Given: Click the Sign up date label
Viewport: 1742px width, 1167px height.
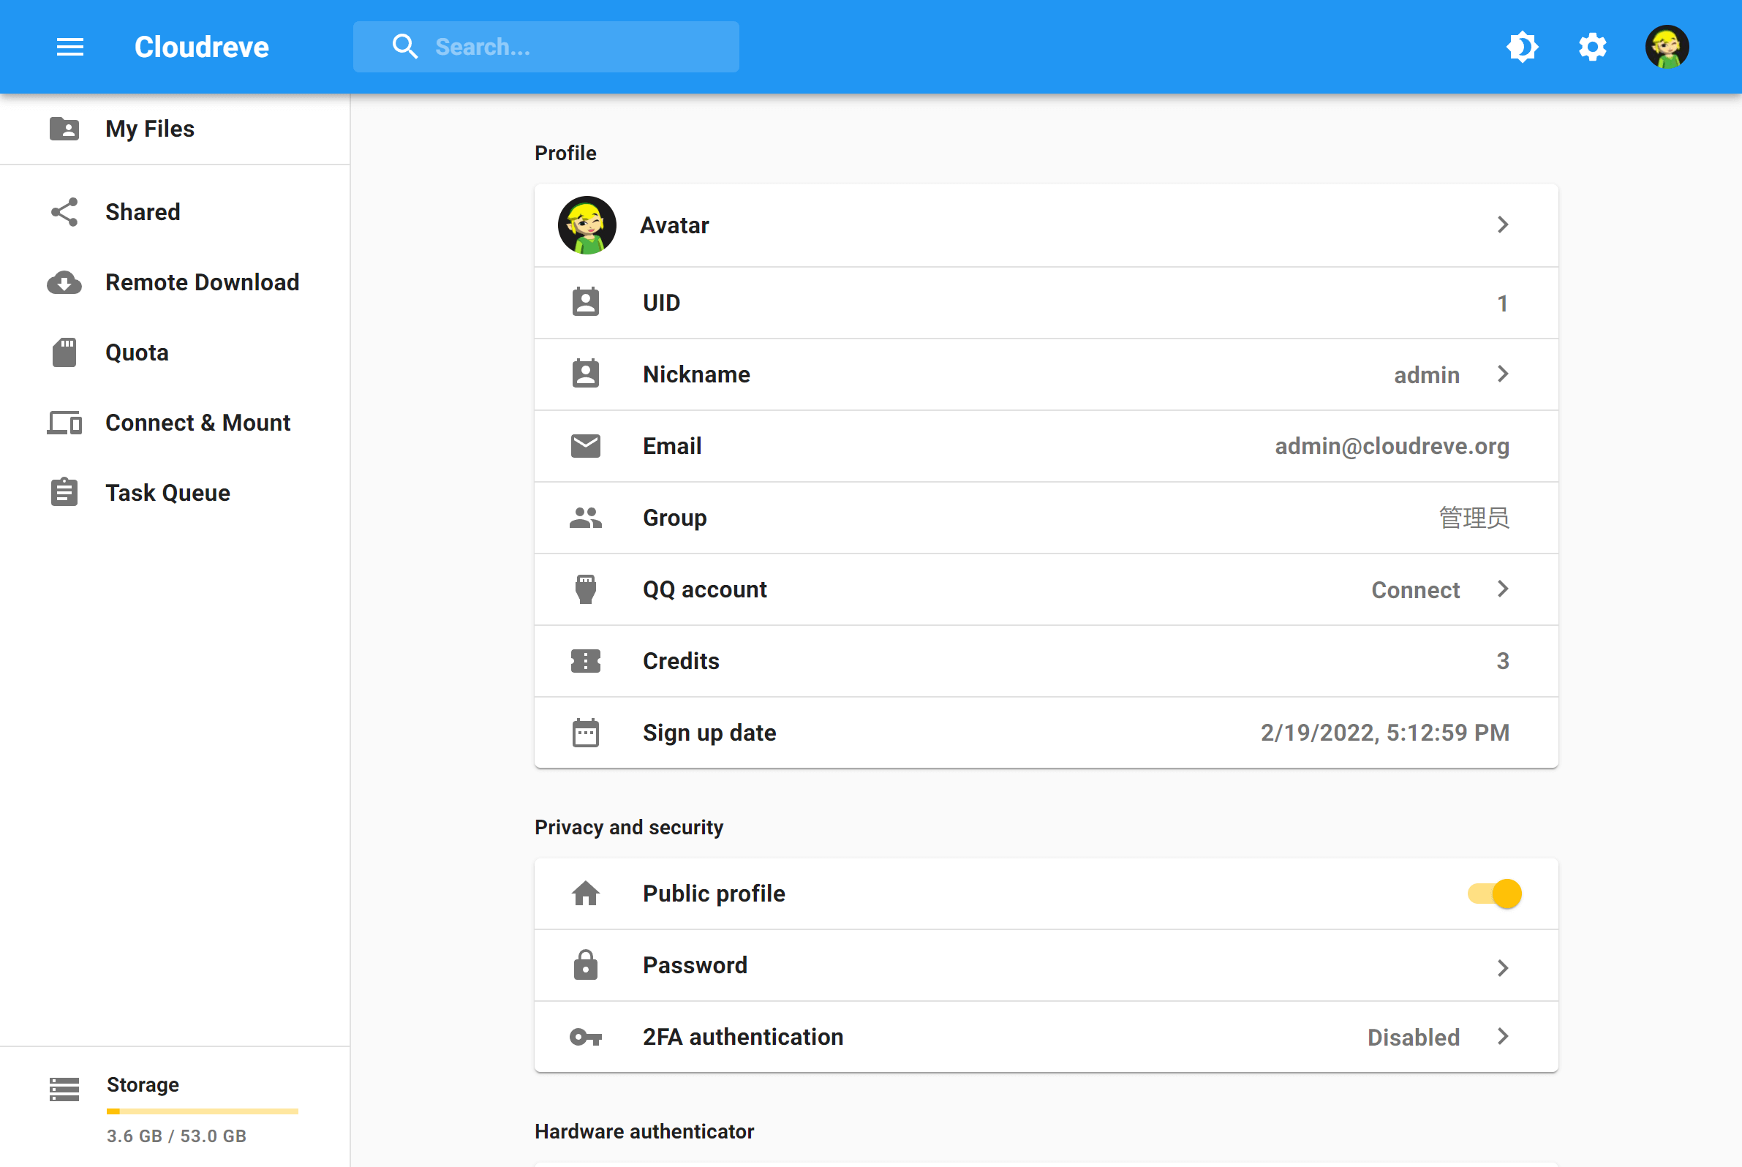Looking at the screenshot, I should [709, 733].
